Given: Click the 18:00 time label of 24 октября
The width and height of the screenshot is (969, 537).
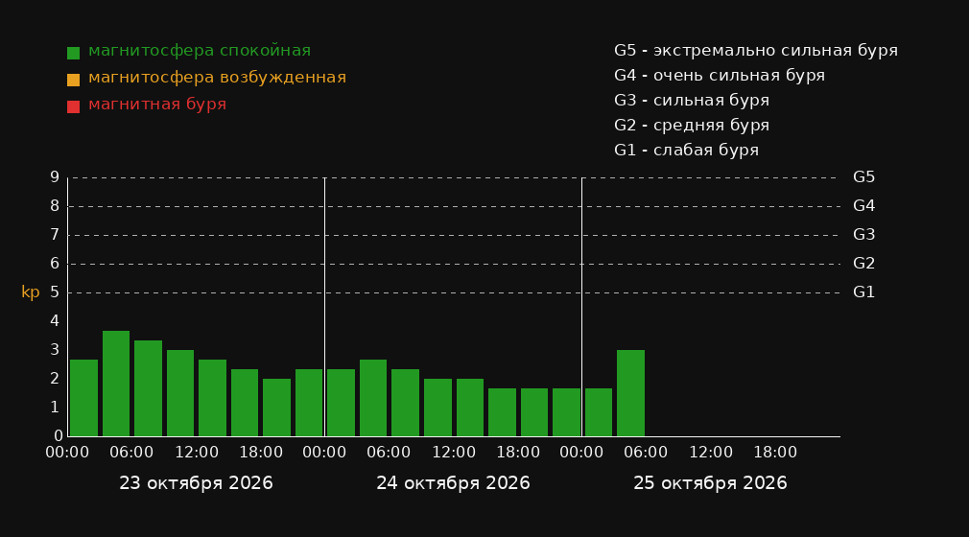Looking at the screenshot, I should click(x=518, y=453).
